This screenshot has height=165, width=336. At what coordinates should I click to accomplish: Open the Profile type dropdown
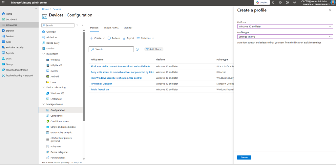285,37
